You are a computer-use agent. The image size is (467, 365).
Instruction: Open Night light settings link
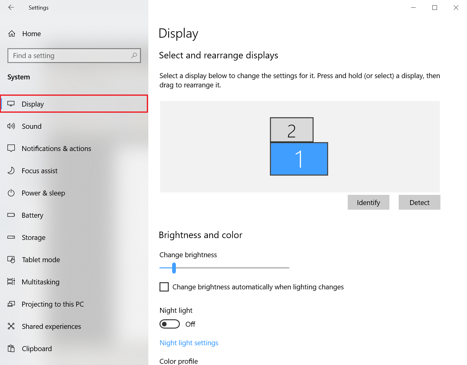click(189, 343)
